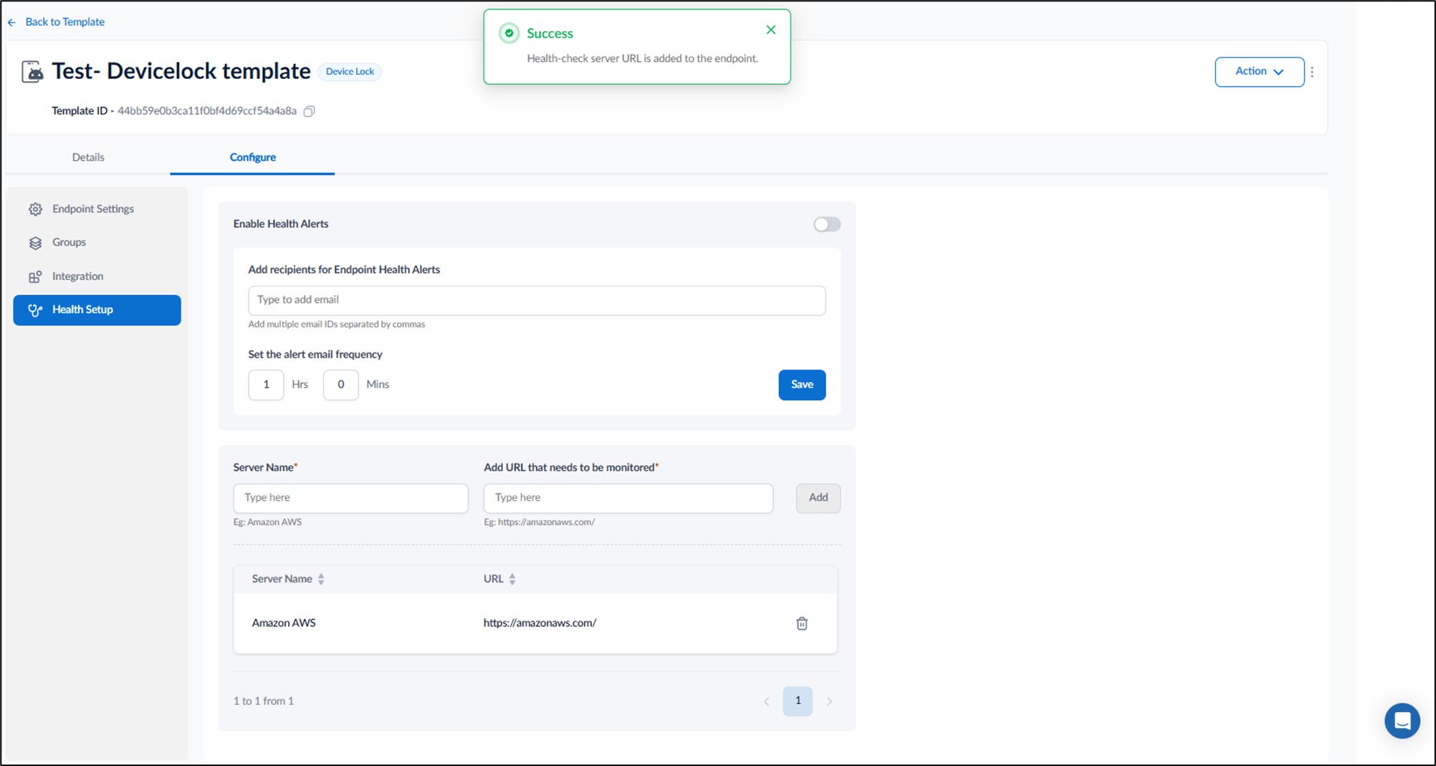Switch to the Details tab
1436x766 pixels.
point(88,157)
